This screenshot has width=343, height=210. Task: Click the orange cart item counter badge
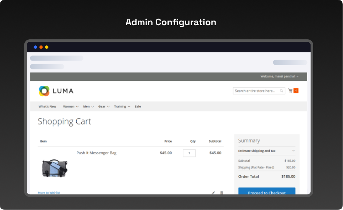pos(296,91)
